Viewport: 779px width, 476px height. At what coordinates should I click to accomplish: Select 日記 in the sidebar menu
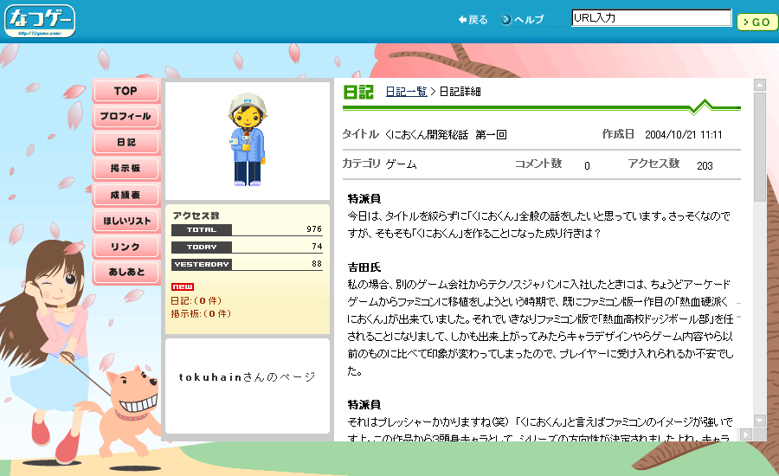click(x=126, y=143)
